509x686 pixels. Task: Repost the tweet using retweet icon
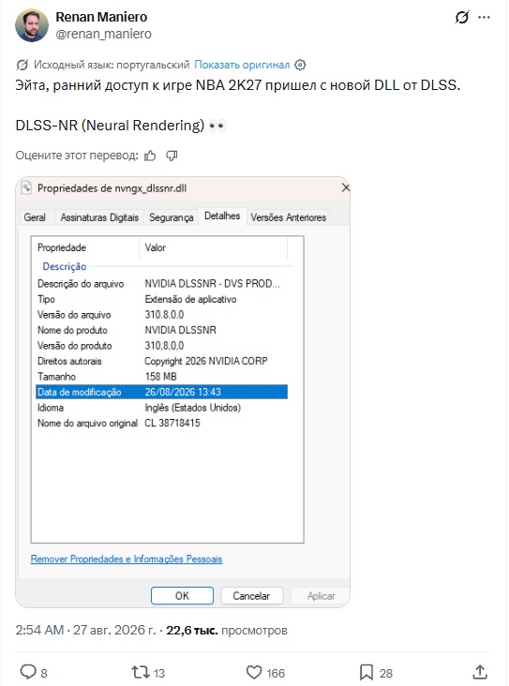pyautogui.click(x=141, y=672)
